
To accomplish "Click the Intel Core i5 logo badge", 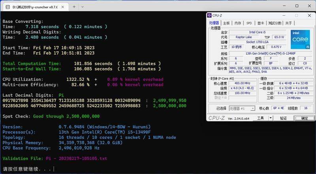I will coord(300,39).
